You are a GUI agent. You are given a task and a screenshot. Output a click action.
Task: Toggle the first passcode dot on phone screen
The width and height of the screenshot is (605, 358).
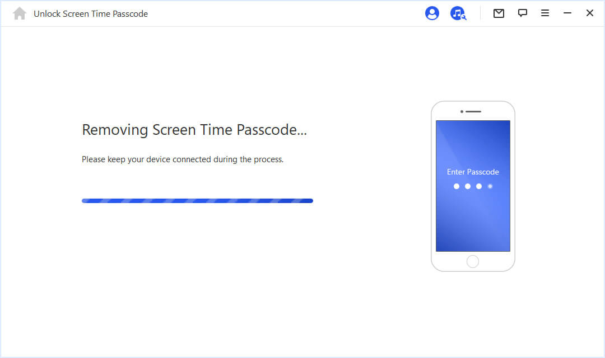click(456, 186)
